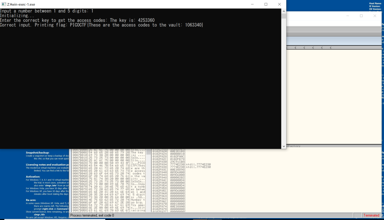Image resolution: width=384 pixels, height=220 pixels.
Task: Click the console vertical scrollbar thumb
Action: [x=284, y=16]
